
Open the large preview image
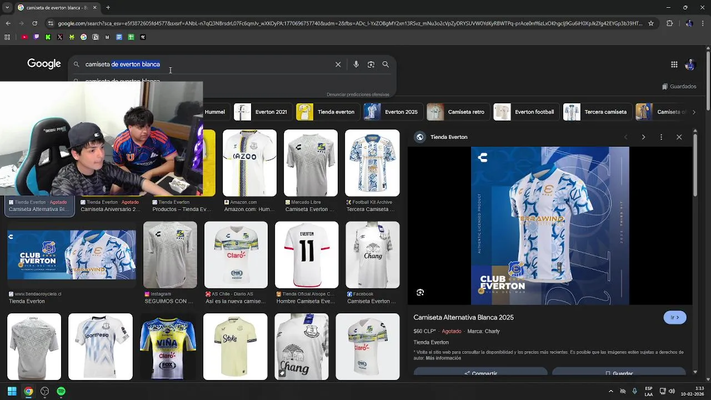[550, 226]
